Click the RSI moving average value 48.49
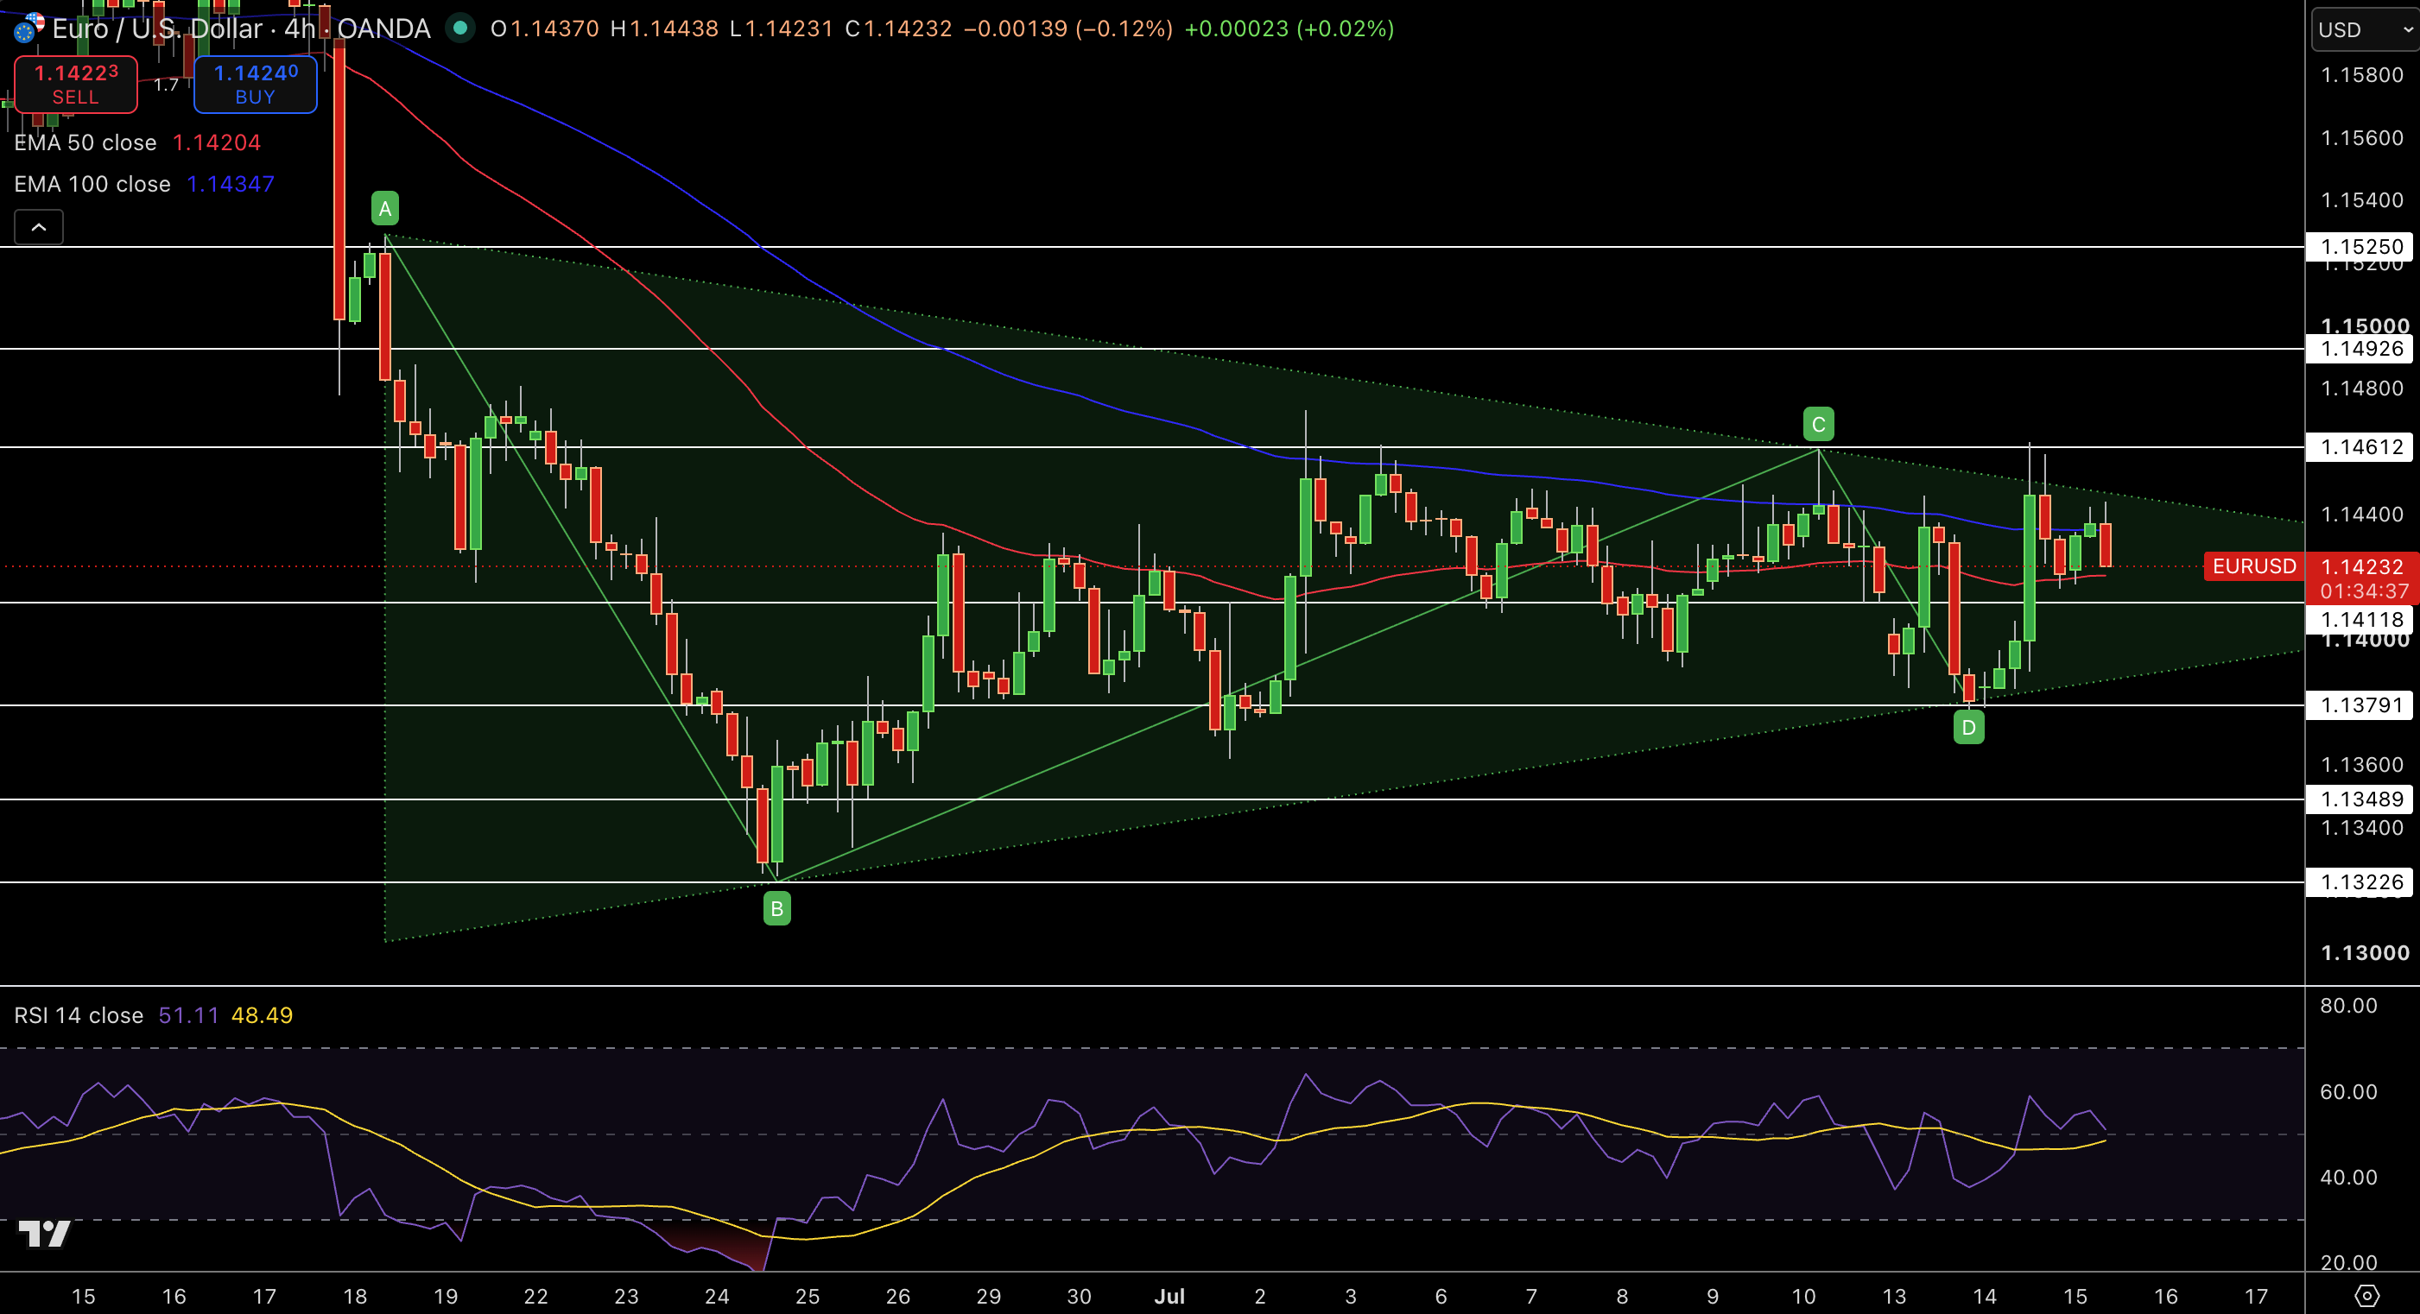The image size is (2420, 1314). (262, 1015)
